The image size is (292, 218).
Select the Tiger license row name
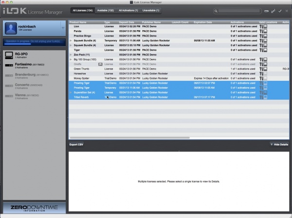pyautogui.click(x=77, y=50)
